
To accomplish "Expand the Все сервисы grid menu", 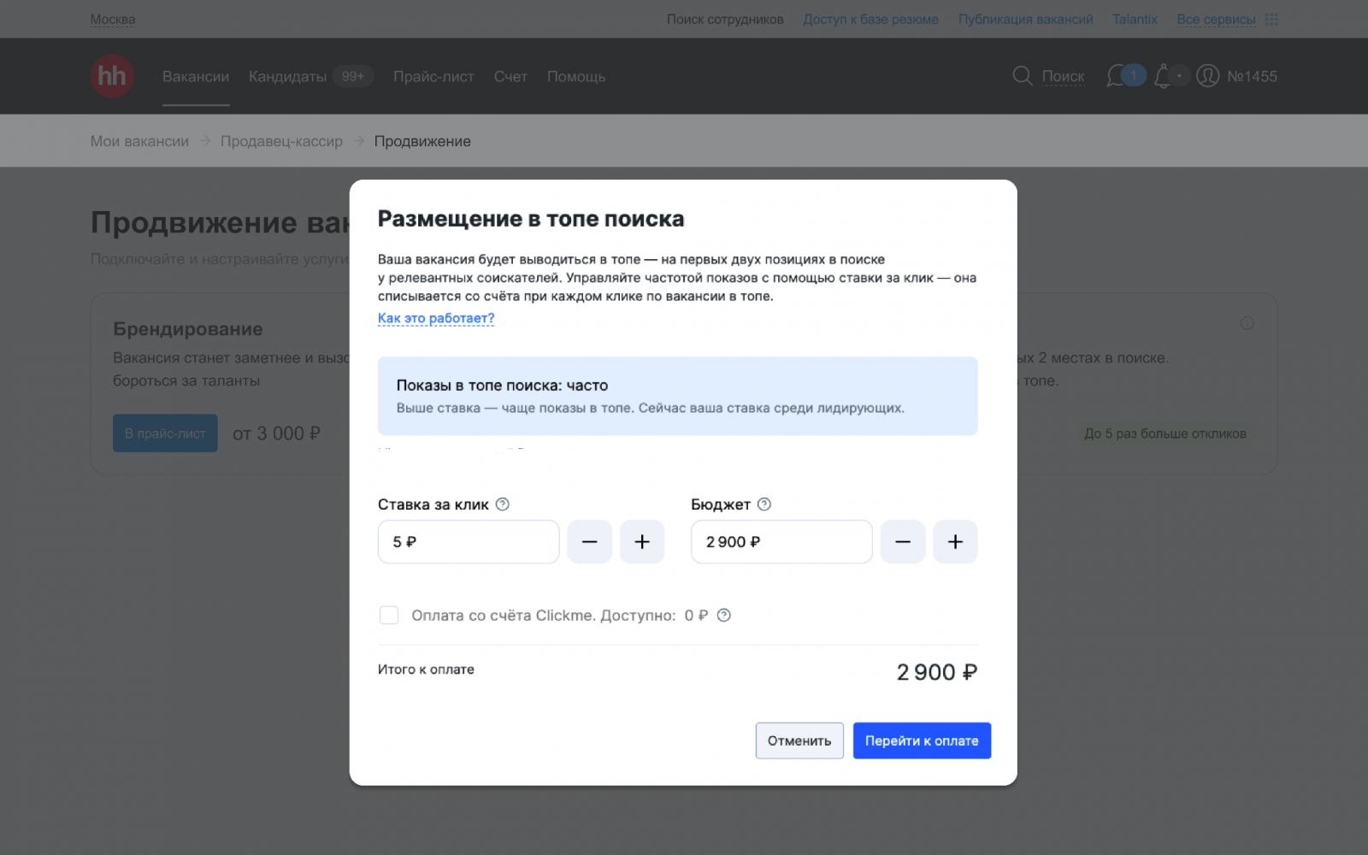I will coord(1271,19).
